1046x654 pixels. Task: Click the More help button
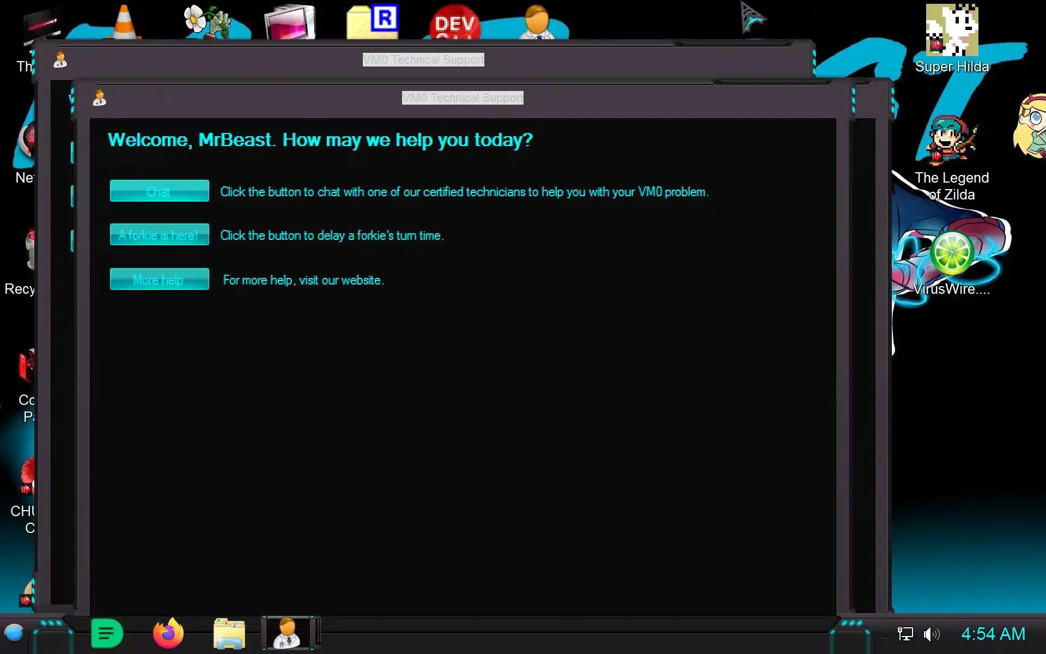159,279
